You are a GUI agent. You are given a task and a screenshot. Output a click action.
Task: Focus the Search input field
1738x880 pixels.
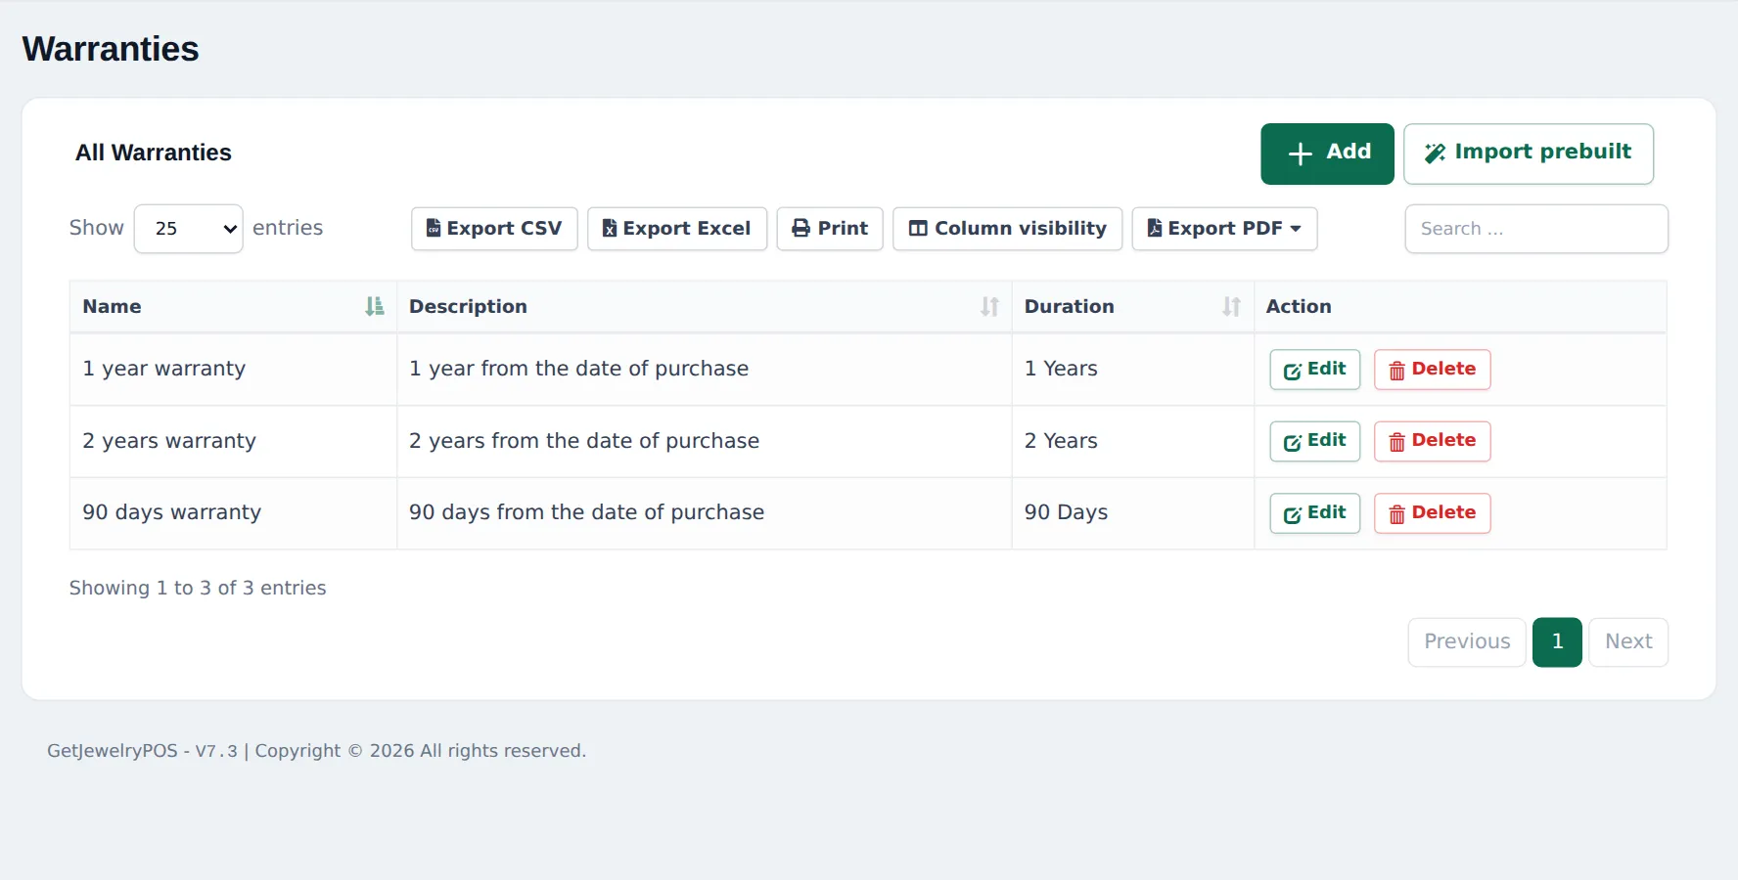click(x=1536, y=229)
